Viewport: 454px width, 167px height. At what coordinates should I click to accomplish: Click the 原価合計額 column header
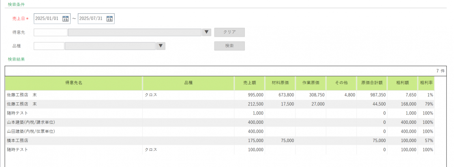click(x=372, y=83)
